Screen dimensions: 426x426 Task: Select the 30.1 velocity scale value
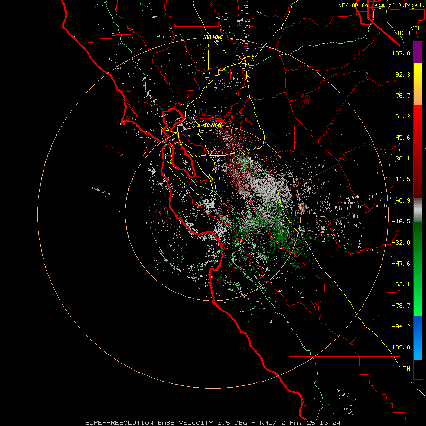point(403,159)
